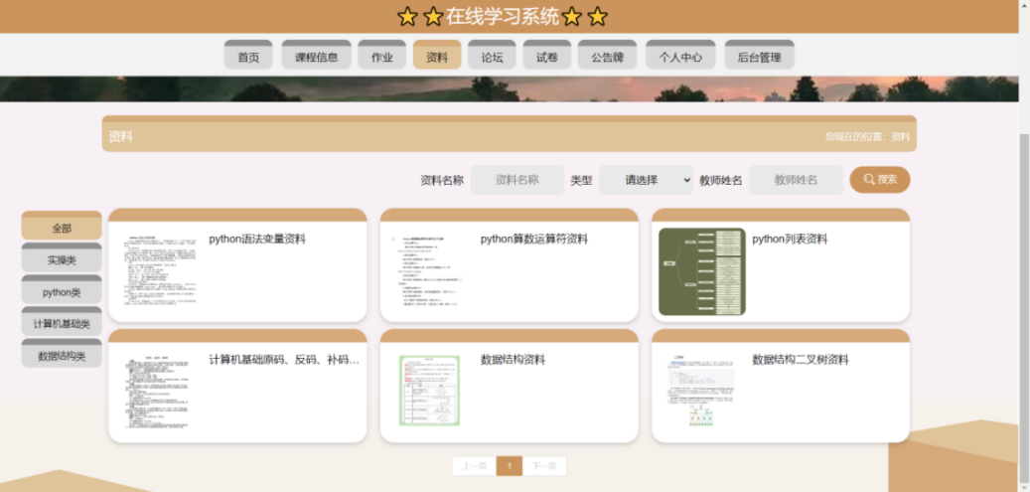Image resolution: width=1030 pixels, height=492 pixels.
Task: Navigate to the 试卷 tab
Action: coord(546,58)
